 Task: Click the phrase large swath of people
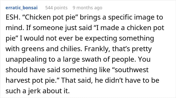[x=99, y=59]
